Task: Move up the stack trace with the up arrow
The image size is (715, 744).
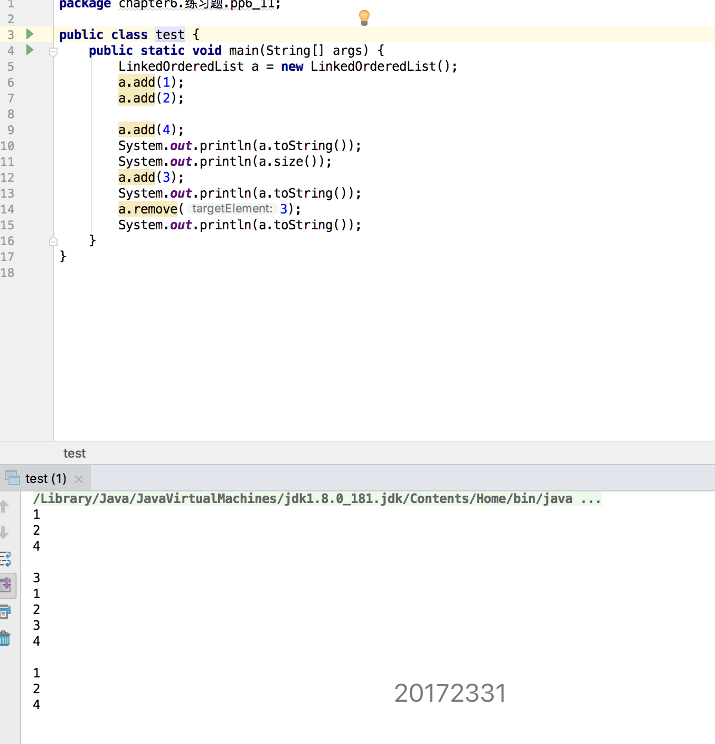Action: point(5,506)
